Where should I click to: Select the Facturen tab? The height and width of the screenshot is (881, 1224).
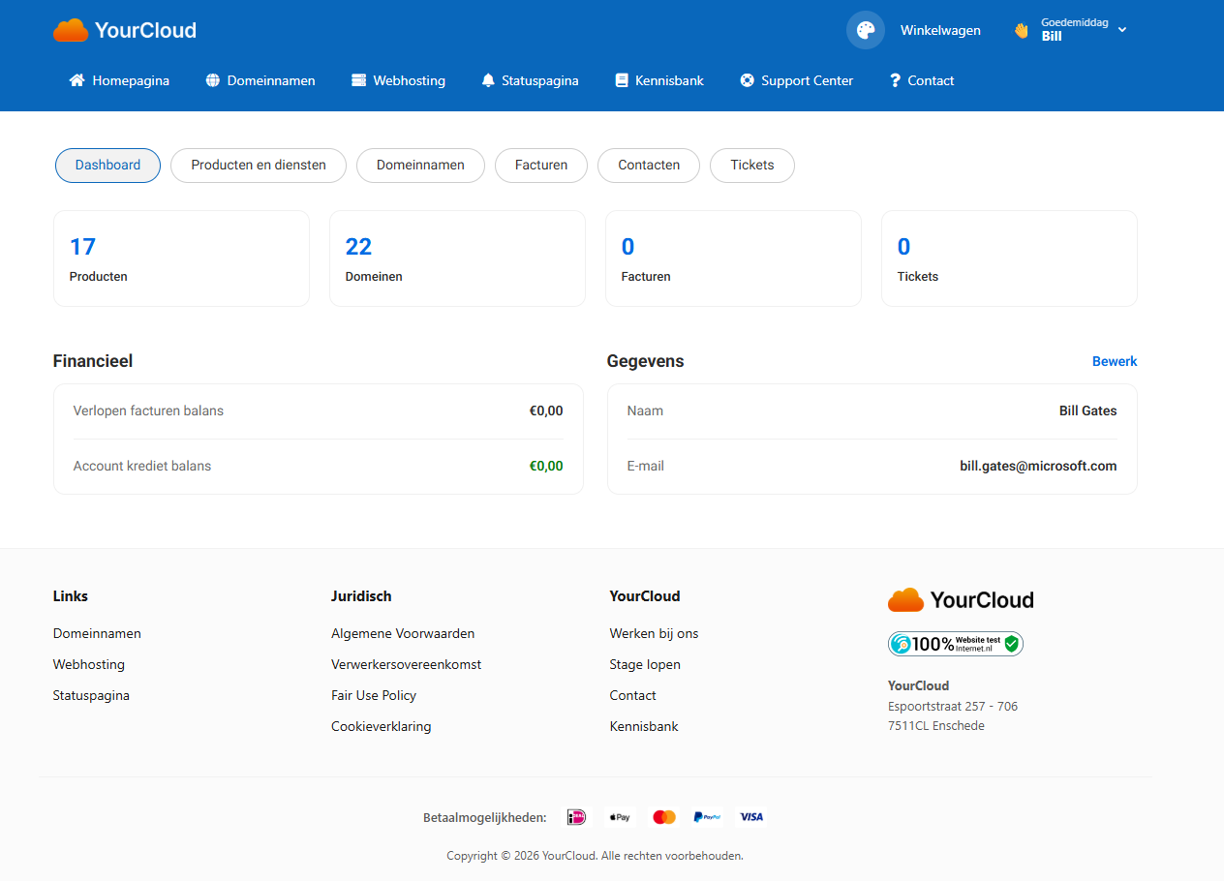coord(541,165)
